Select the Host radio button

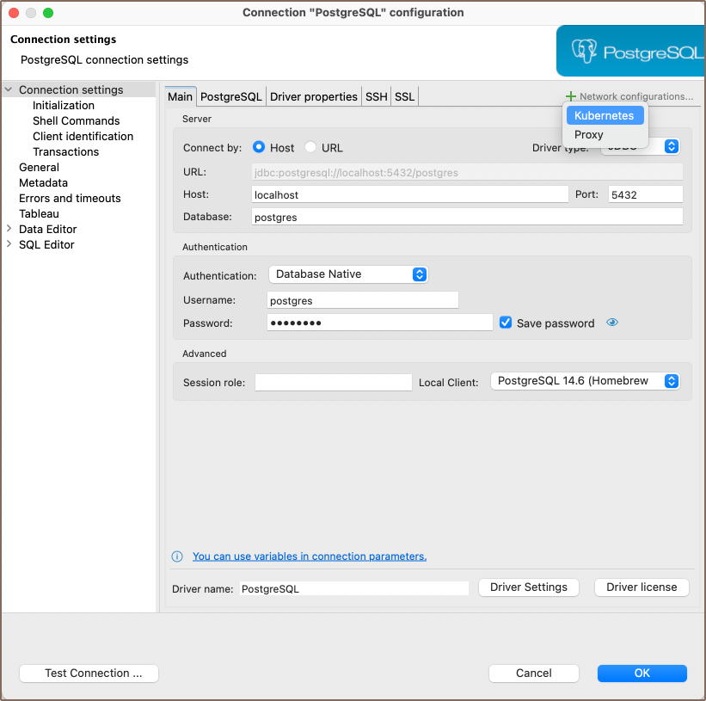point(259,147)
